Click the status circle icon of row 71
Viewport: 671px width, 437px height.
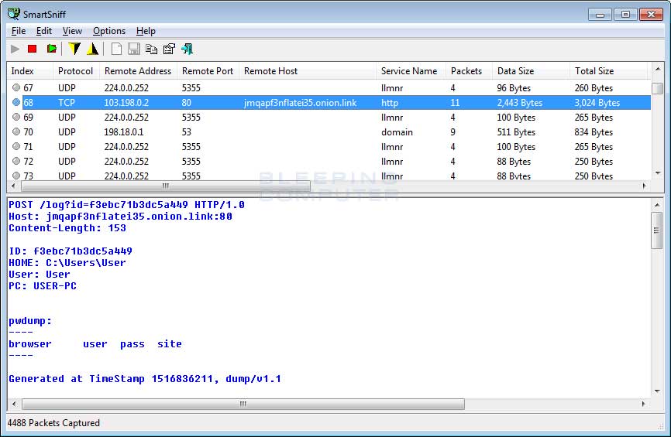coord(16,146)
